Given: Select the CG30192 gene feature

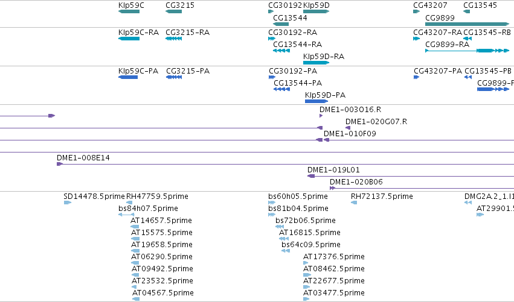Looking at the screenshot, I should coord(271,11).
